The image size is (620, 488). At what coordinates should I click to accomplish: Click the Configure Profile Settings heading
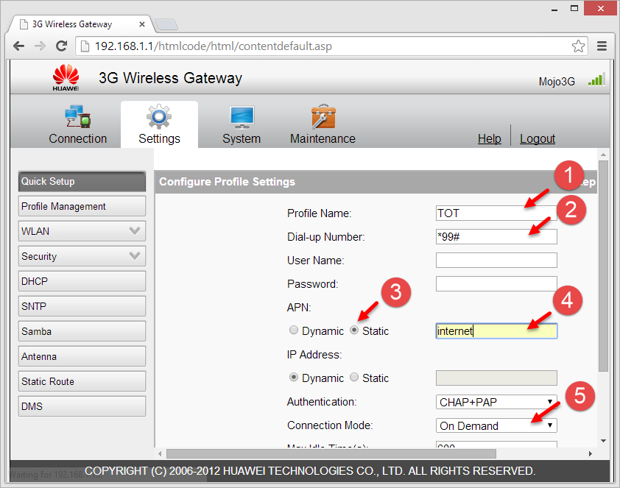(x=227, y=182)
